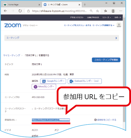Click the デモをリクエスト link
Image resolution: width=131 pixels, height=138 pixels.
pos(77,17)
